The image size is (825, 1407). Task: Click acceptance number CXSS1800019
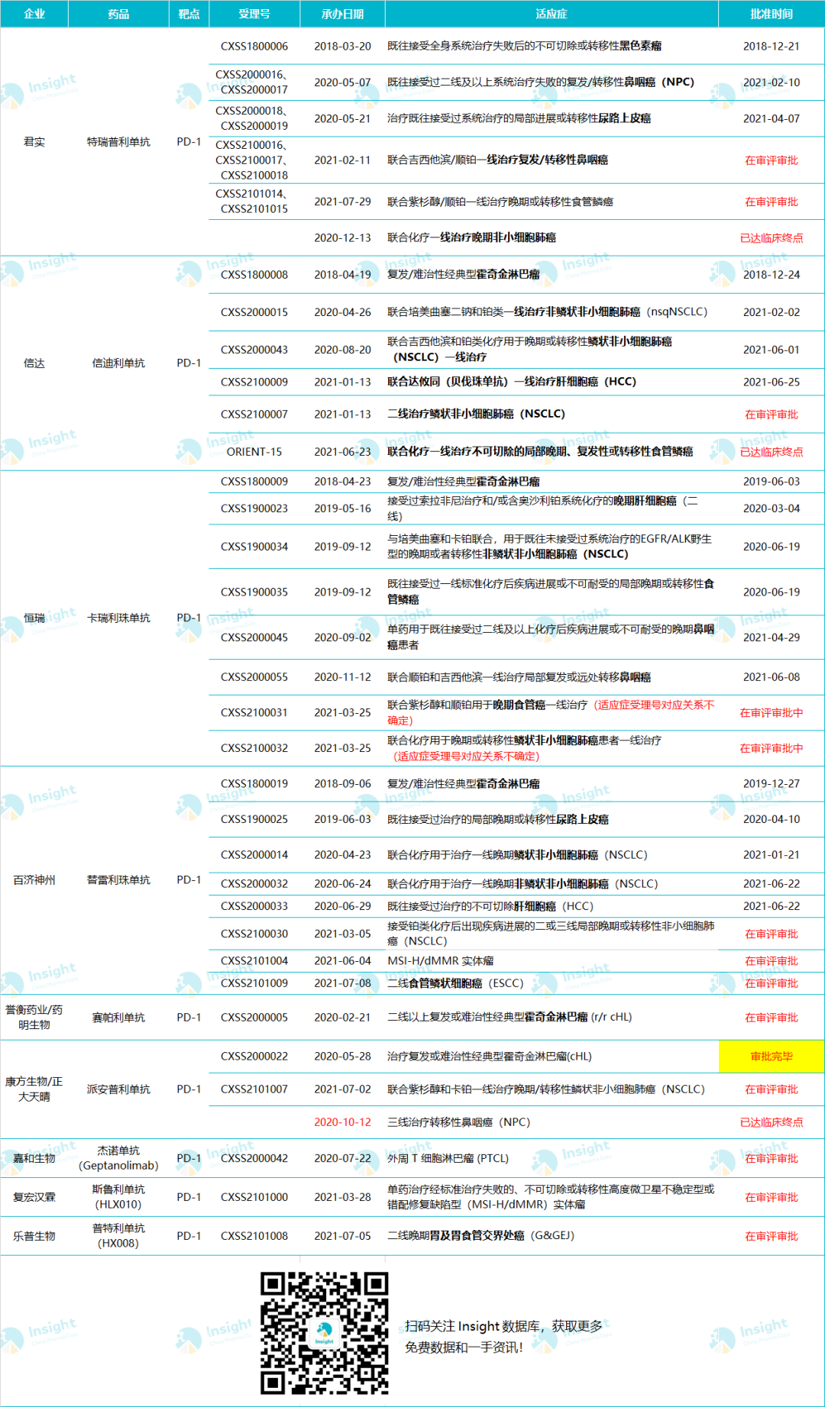coord(254,784)
